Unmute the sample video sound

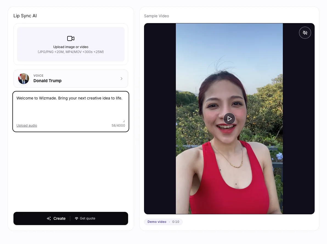305,33
